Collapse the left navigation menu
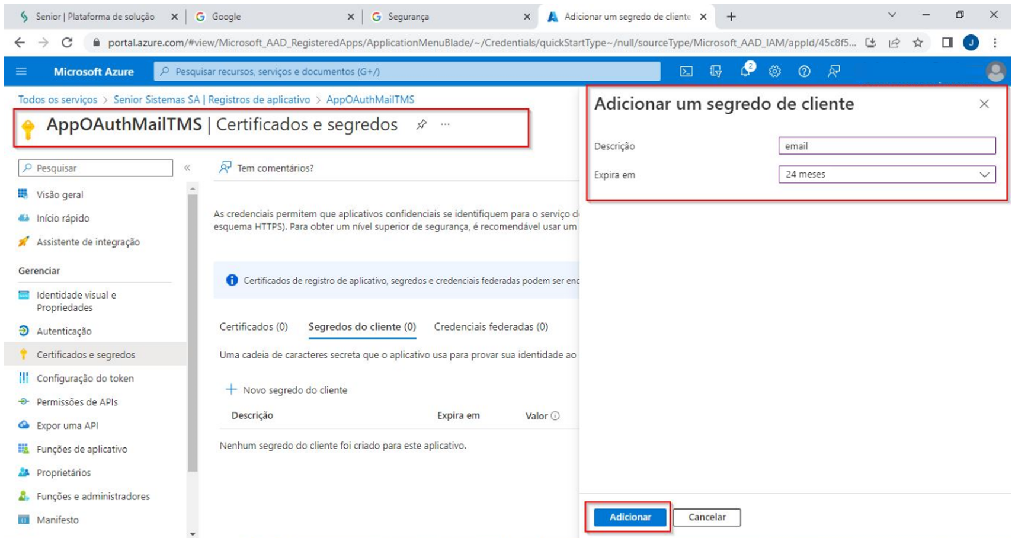This screenshot has width=1015, height=538. (187, 168)
